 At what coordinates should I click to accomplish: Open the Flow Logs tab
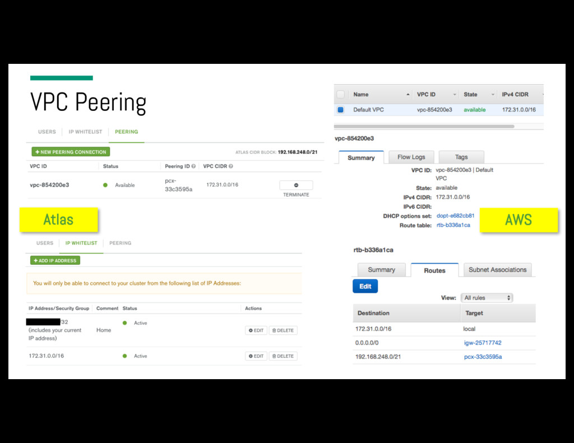click(411, 157)
